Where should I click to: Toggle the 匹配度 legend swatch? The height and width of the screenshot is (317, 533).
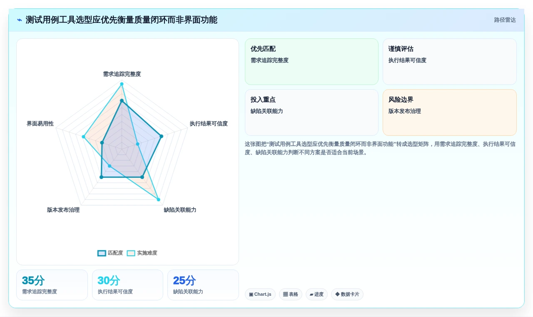point(102,253)
